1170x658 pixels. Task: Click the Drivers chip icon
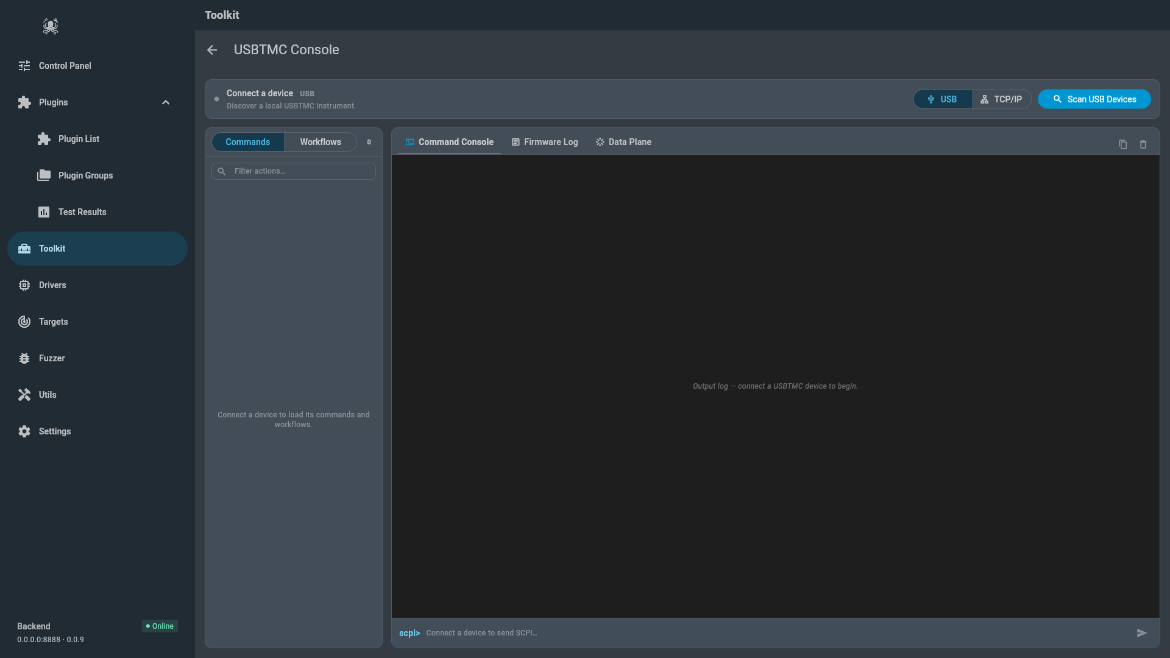24,285
